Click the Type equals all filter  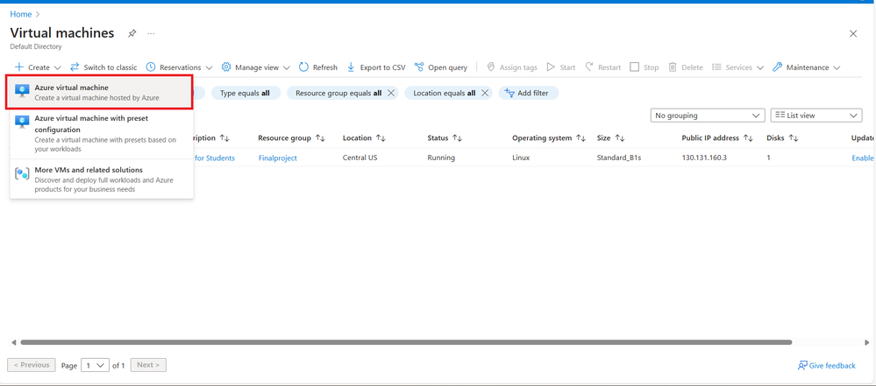pos(245,93)
